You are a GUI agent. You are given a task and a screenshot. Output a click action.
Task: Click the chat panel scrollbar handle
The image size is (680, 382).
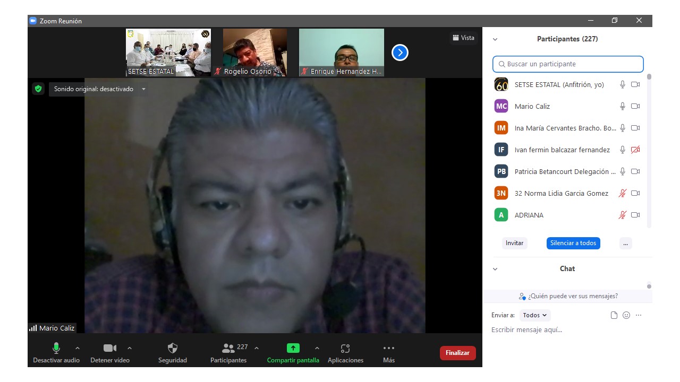(649, 286)
